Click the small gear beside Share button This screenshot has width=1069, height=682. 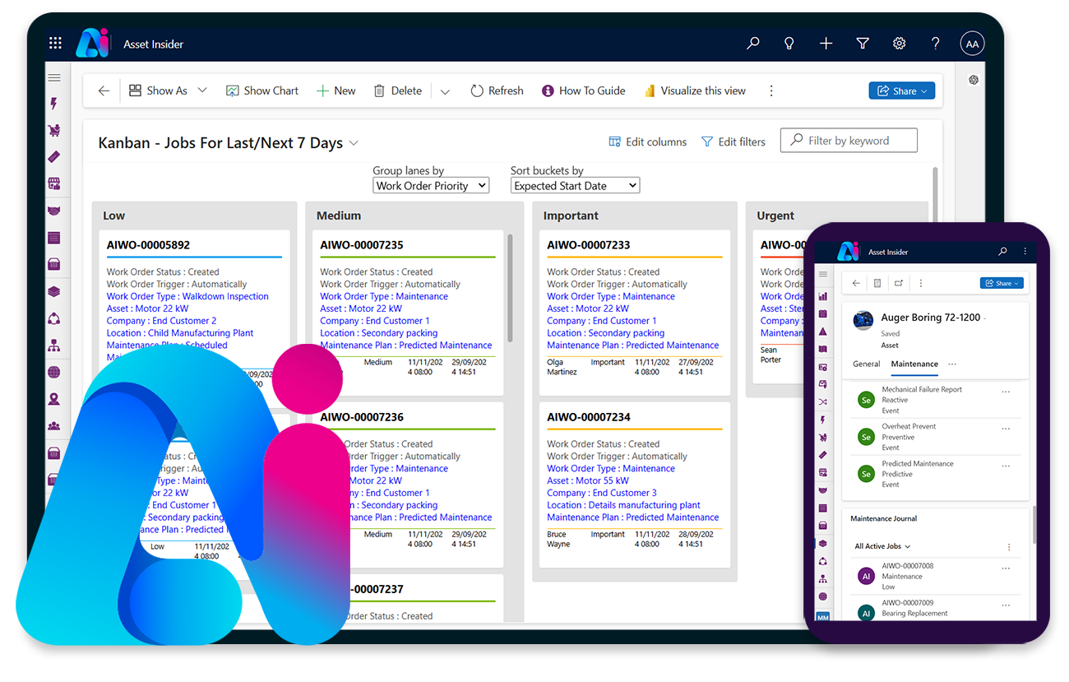click(x=974, y=80)
